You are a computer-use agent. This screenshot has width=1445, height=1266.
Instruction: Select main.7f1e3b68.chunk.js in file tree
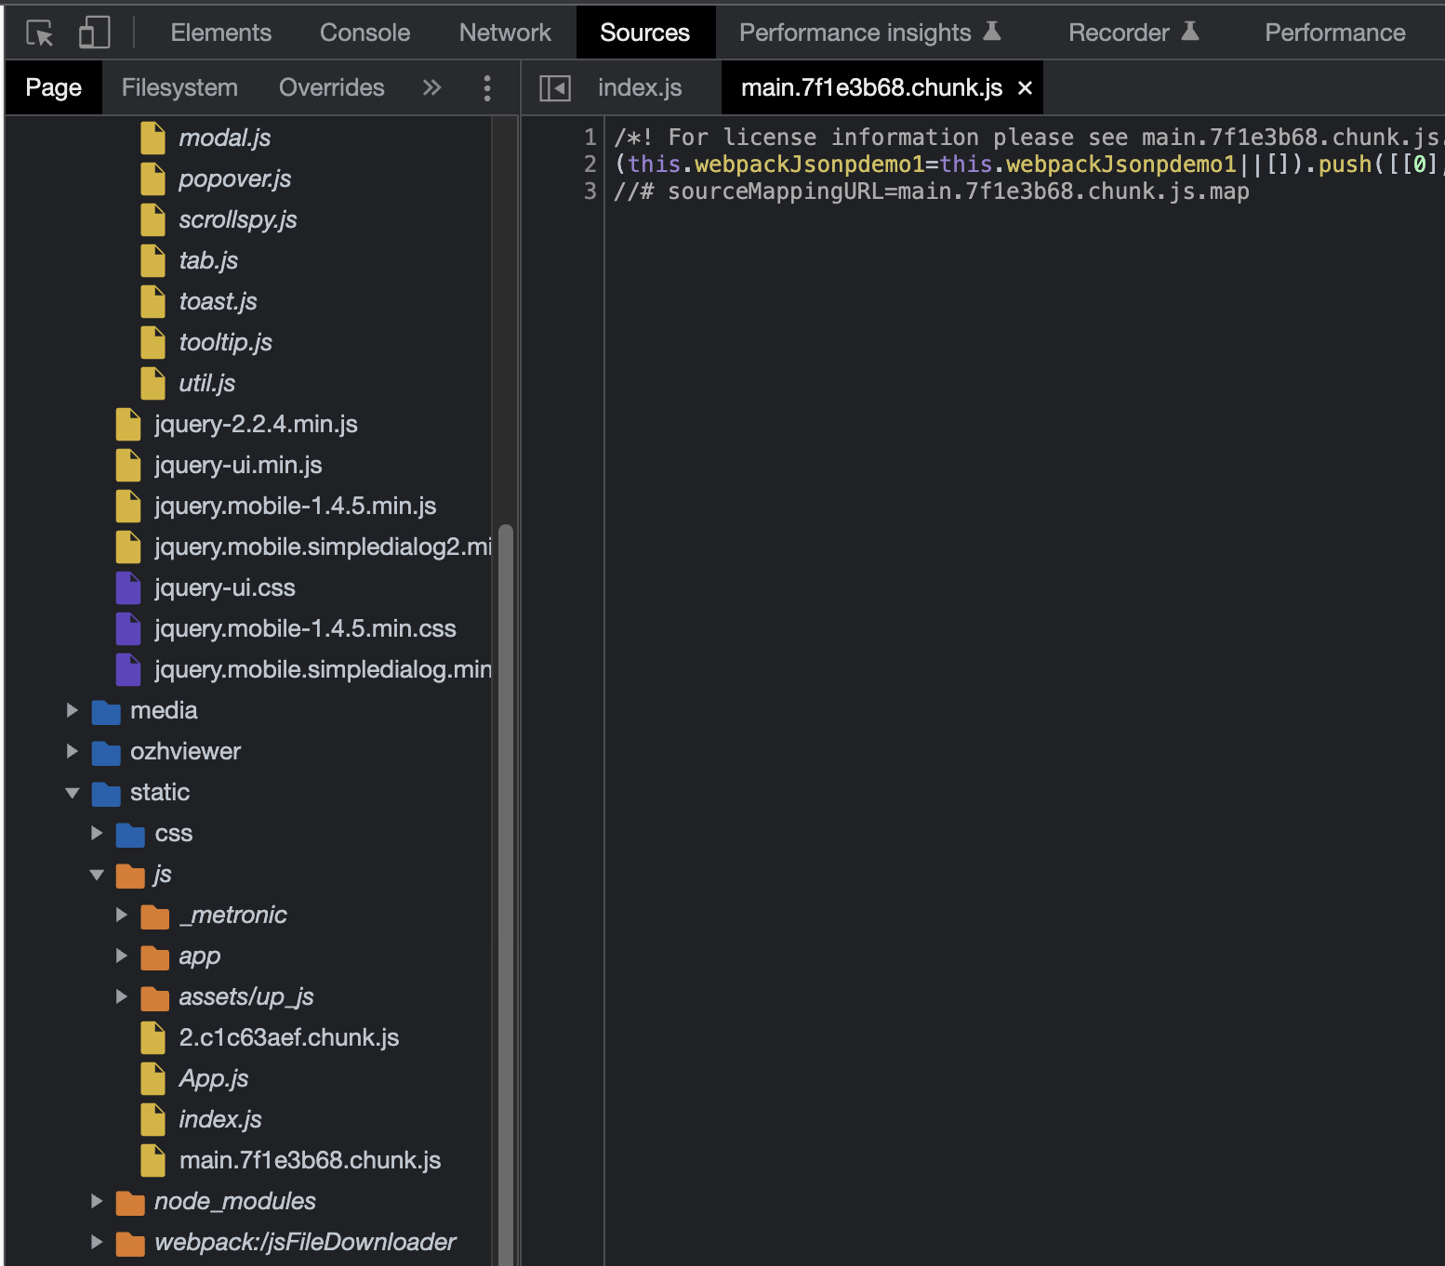(310, 1160)
